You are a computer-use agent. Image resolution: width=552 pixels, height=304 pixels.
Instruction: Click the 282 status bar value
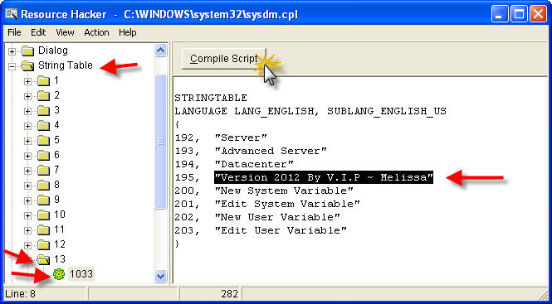(x=230, y=294)
